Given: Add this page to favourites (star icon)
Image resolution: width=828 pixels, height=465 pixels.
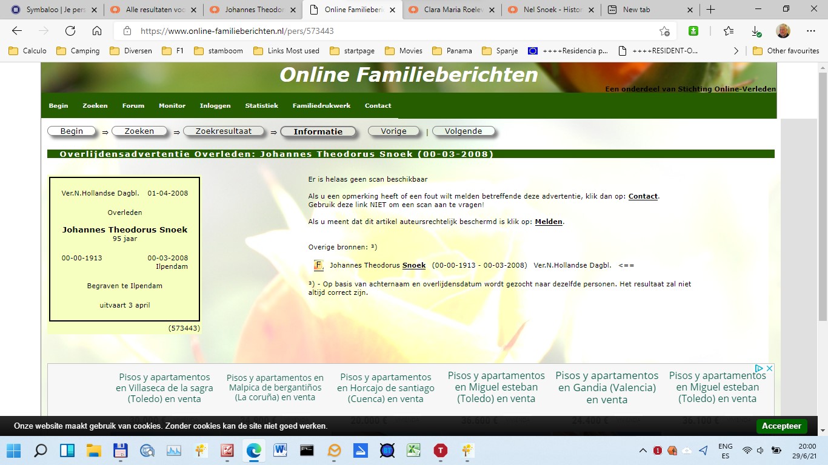Looking at the screenshot, I should tap(664, 31).
